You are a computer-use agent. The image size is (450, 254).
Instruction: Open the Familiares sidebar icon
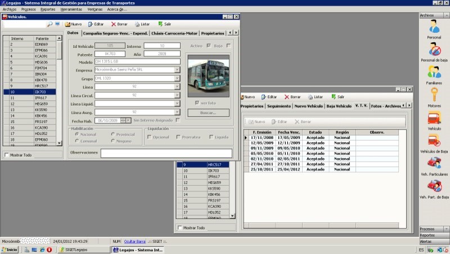tap(434, 72)
